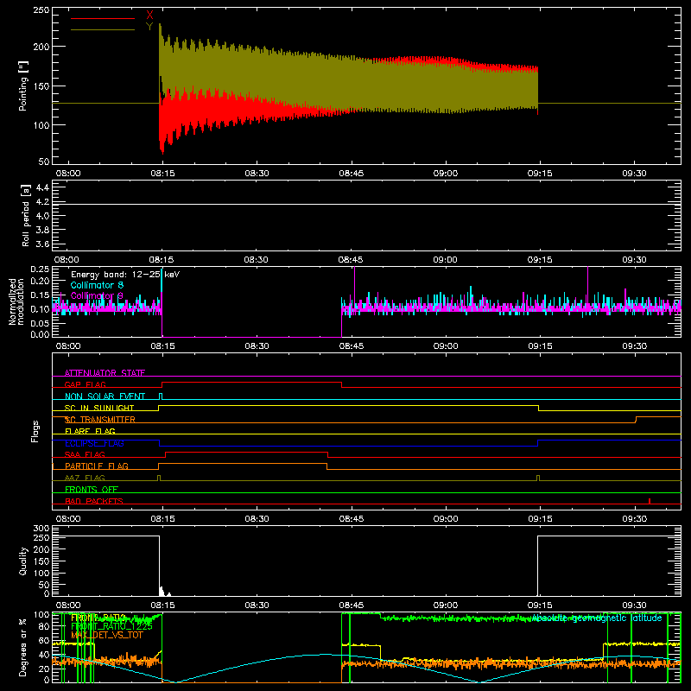The height and width of the screenshot is (691, 691).
Task: Click the 09:00 label under the Flags plot
Action: point(446,519)
